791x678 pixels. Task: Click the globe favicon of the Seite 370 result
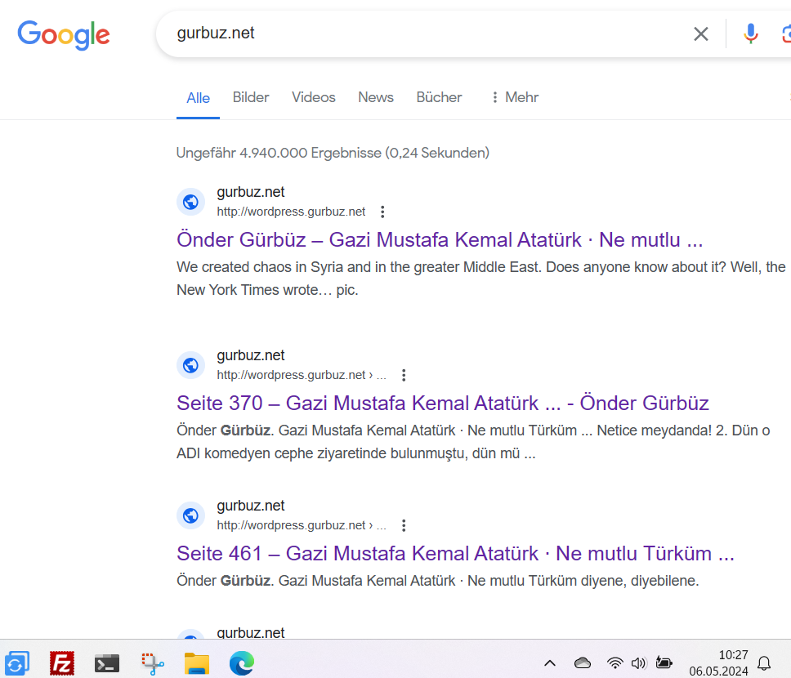190,365
